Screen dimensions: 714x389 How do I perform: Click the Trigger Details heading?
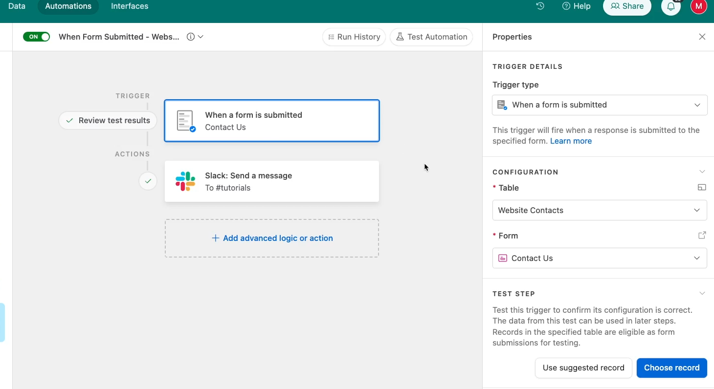(x=527, y=66)
